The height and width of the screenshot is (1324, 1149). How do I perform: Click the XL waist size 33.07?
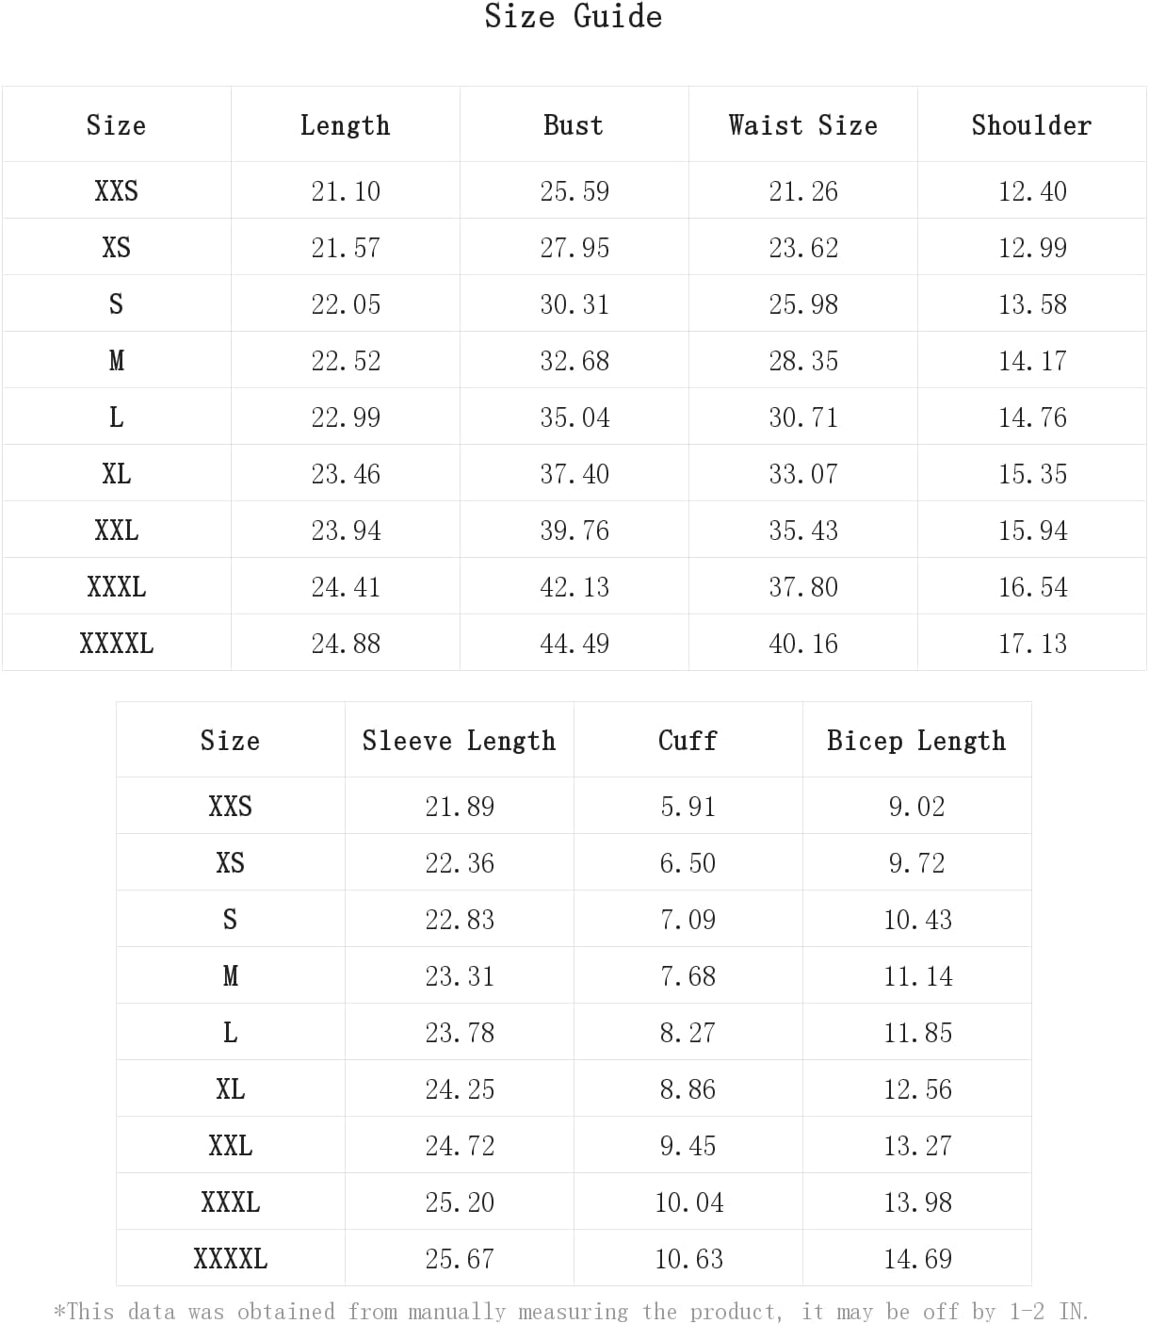pyautogui.click(x=803, y=474)
